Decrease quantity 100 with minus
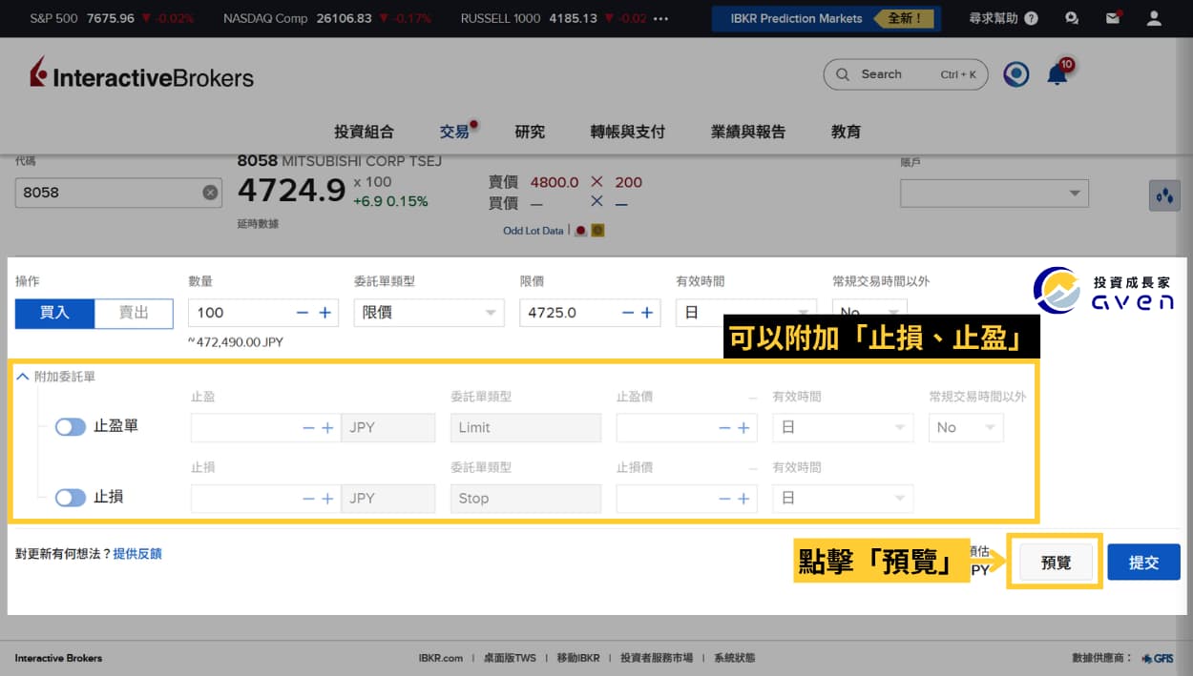1193x676 pixels. pos(303,313)
